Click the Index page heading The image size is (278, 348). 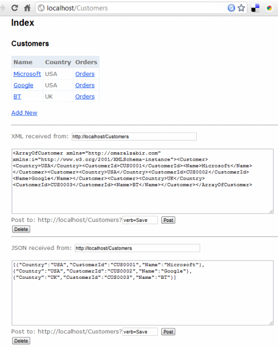(x=23, y=23)
